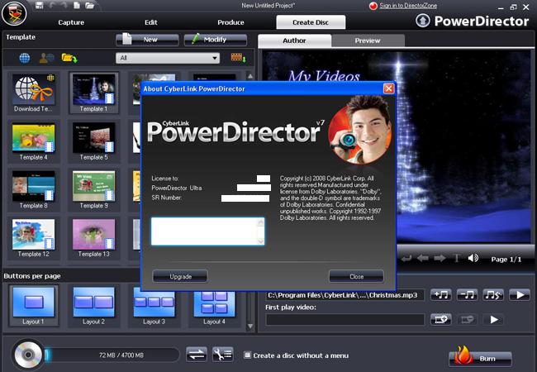Play the Christmas.mp3 background music
The width and height of the screenshot is (537, 372).
pos(520,295)
